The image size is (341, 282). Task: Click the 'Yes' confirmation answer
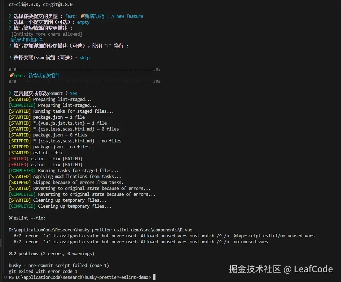click(x=73, y=94)
